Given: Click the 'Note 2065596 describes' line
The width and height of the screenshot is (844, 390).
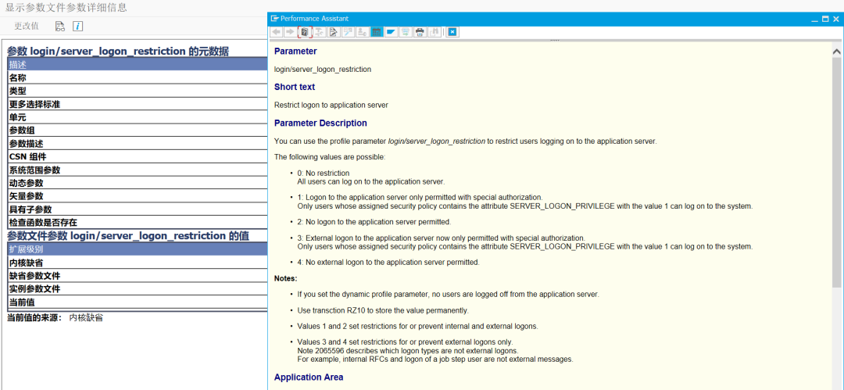Looking at the screenshot, I should pyautogui.click(x=407, y=351).
